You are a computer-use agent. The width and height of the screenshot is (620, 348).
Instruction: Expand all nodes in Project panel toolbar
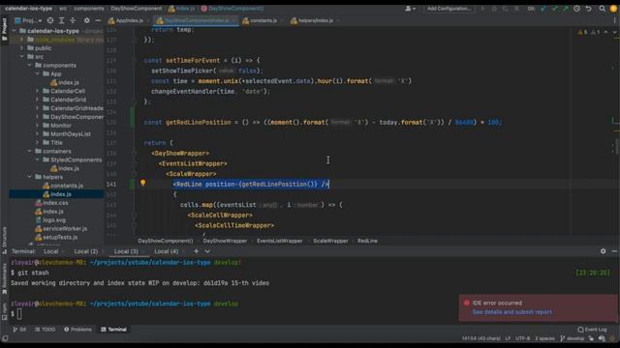pos(61,20)
